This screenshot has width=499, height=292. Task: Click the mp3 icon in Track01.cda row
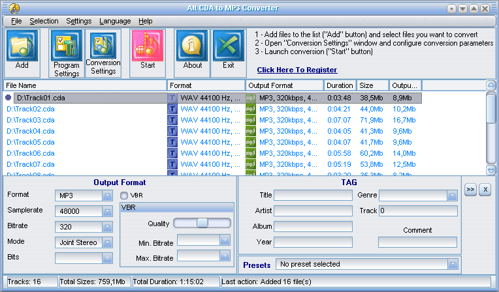[x=251, y=98]
